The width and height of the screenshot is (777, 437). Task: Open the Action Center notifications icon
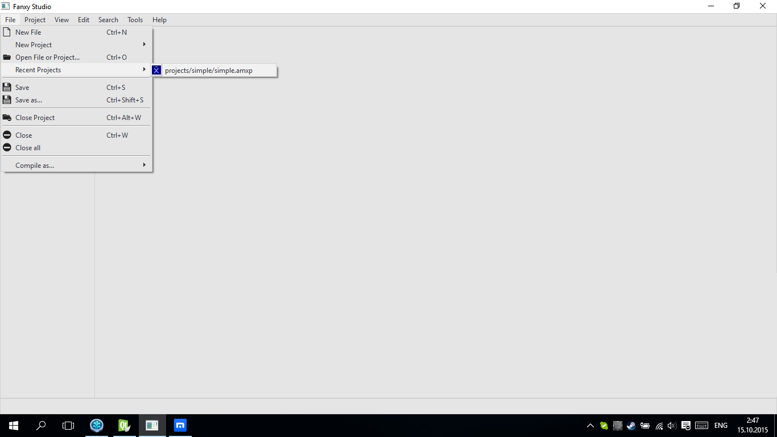pos(686,426)
